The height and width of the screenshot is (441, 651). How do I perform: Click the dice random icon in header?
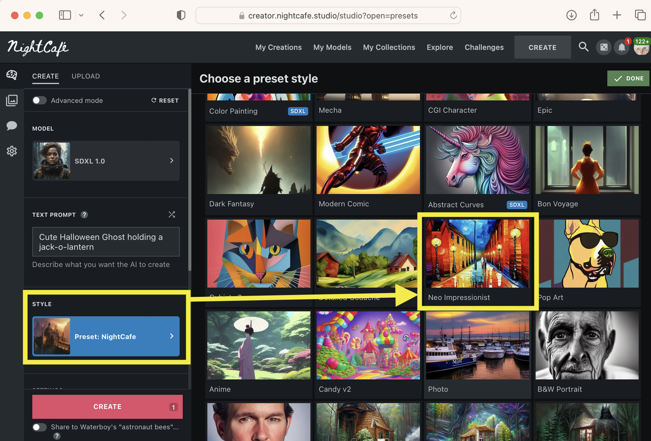tap(604, 47)
